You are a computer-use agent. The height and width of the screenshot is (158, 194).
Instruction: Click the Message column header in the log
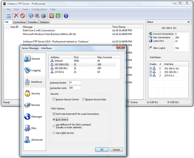(x=27, y=27)
